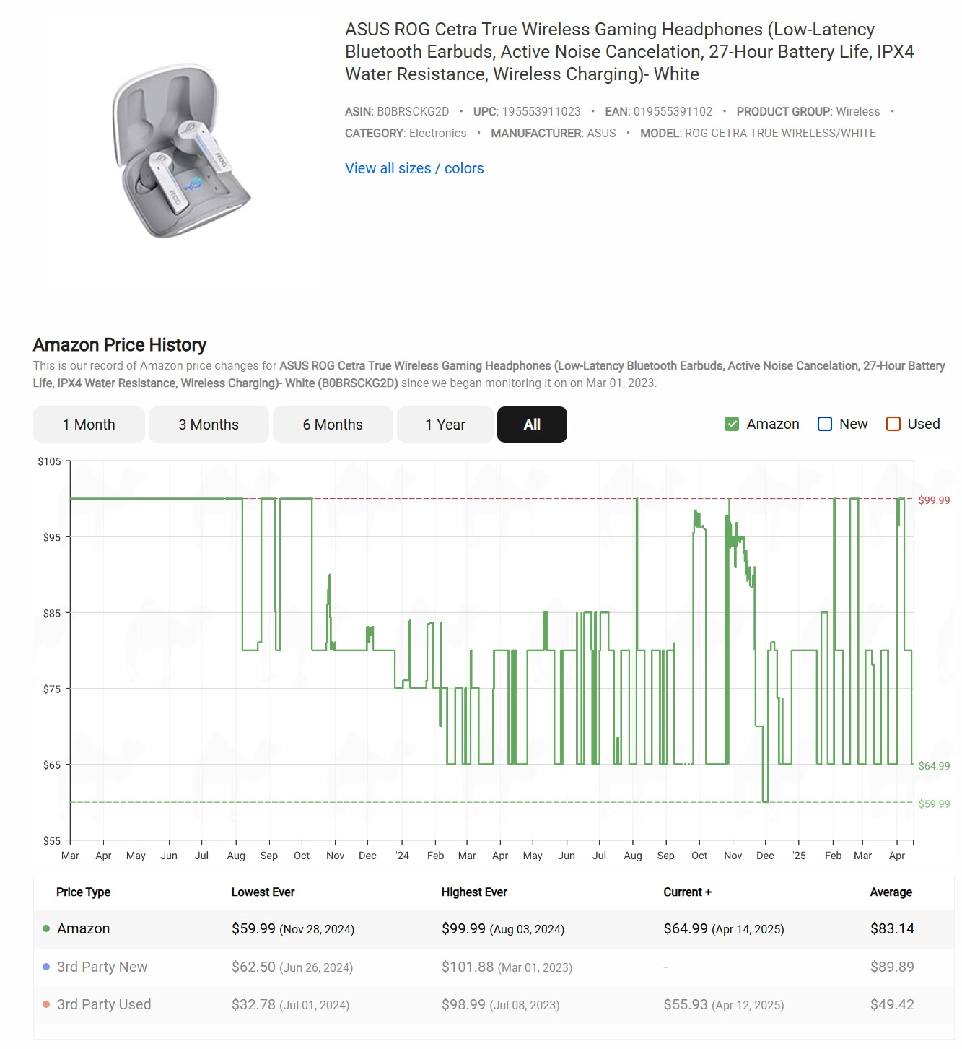Click the ROG Cetra earbuds product image

pyautogui.click(x=181, y=151)
